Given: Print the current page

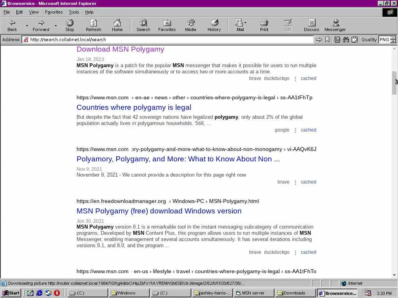Looking at the screenshot, I should pyautogui.click(x=264, y=25).
